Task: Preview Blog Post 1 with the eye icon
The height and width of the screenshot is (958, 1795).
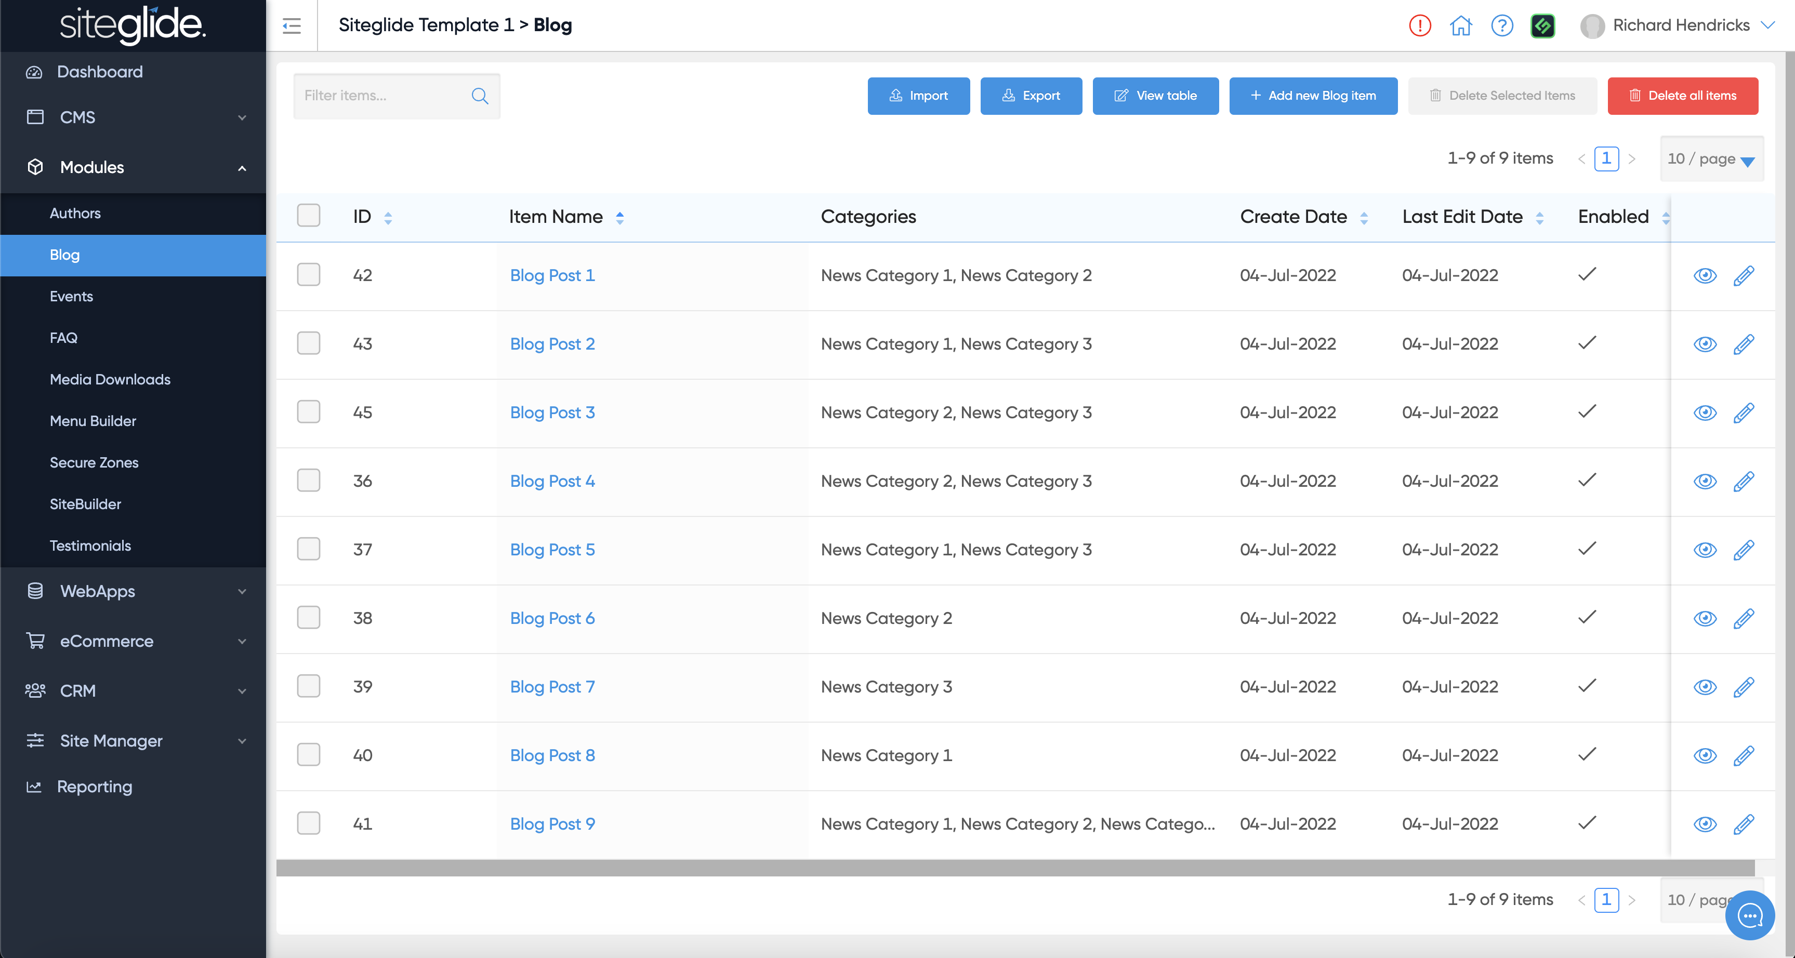Action: pos(1705,275)
